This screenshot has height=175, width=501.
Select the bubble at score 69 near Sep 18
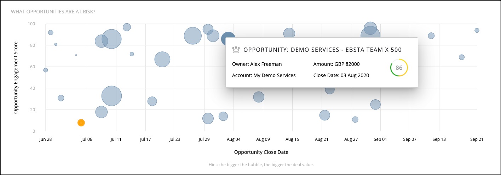tap(461, 57)
